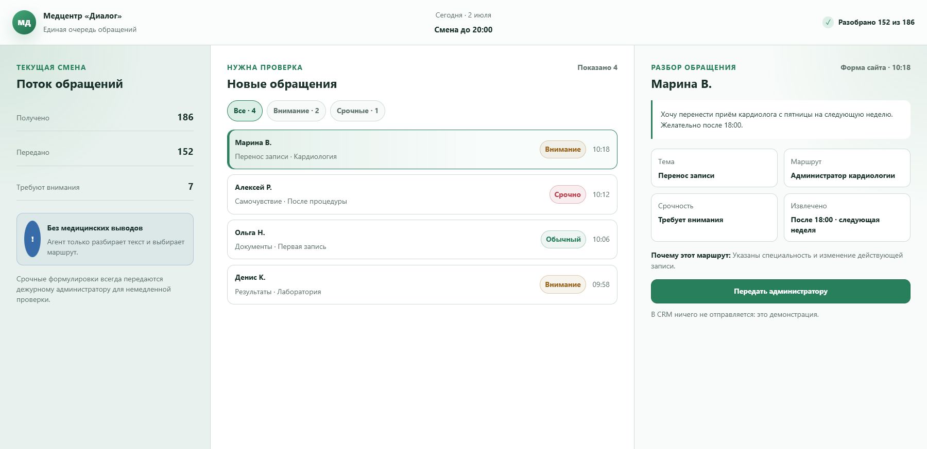Filter by Срочные · 1

pyautogui.click(x=357, y=111)
